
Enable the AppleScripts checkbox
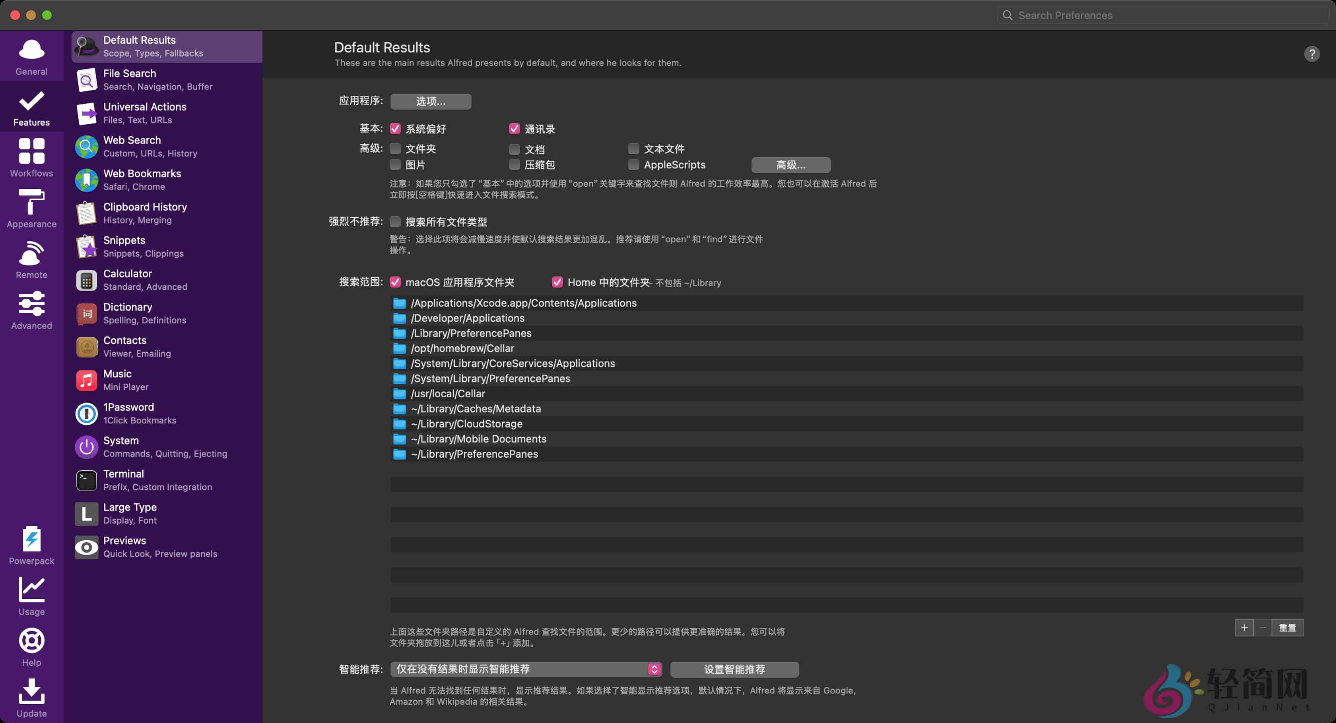tap(634, 164)
